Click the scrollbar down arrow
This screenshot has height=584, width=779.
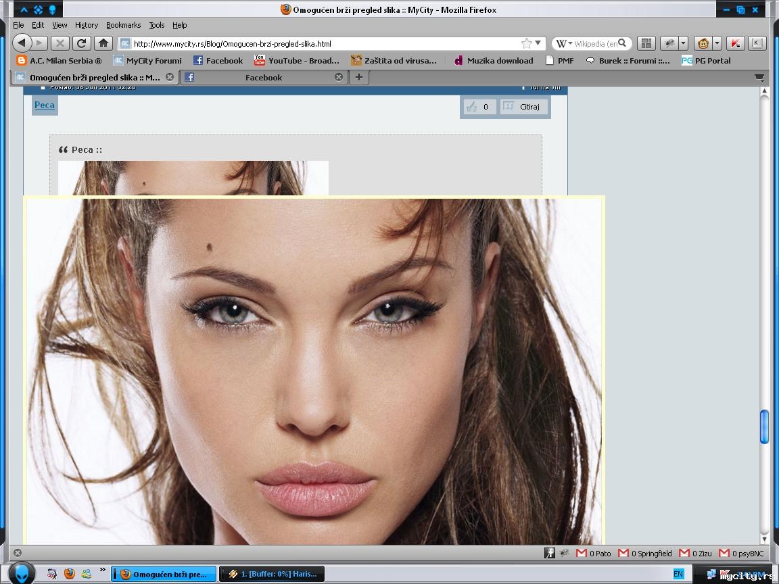point(765,539)
